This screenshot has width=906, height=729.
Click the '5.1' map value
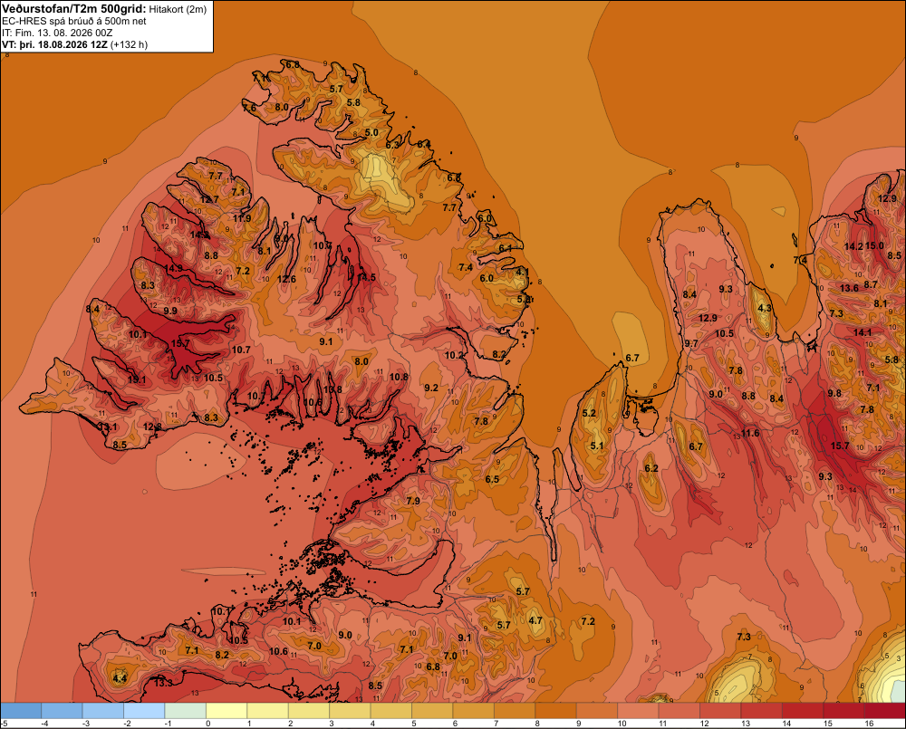(x=597, y=446)
